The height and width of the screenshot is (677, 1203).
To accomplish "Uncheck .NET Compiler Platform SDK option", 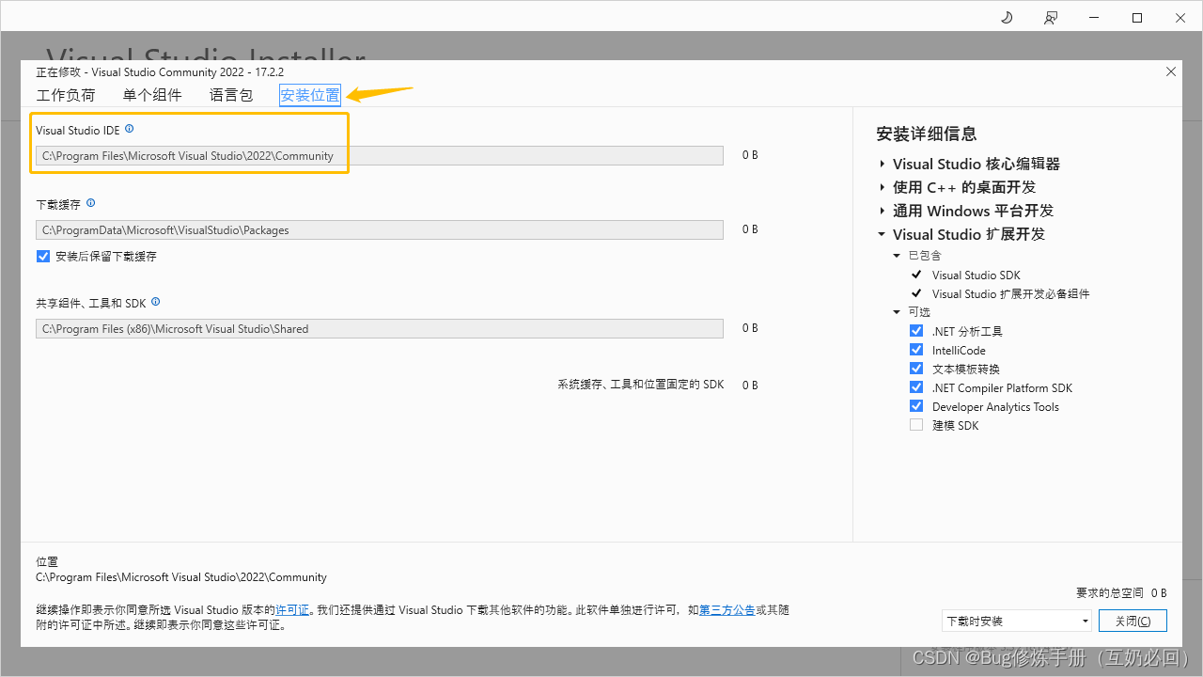I will pyautogui.click(x=916, y=387).
